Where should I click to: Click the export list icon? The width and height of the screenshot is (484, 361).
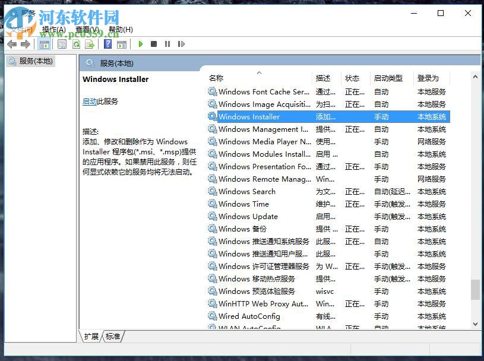click(x=90, y=44)
